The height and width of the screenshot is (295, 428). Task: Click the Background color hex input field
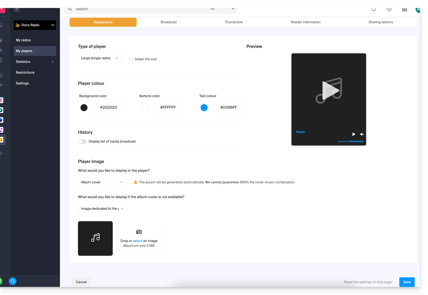pyautogui.click(x=108, y=107)
